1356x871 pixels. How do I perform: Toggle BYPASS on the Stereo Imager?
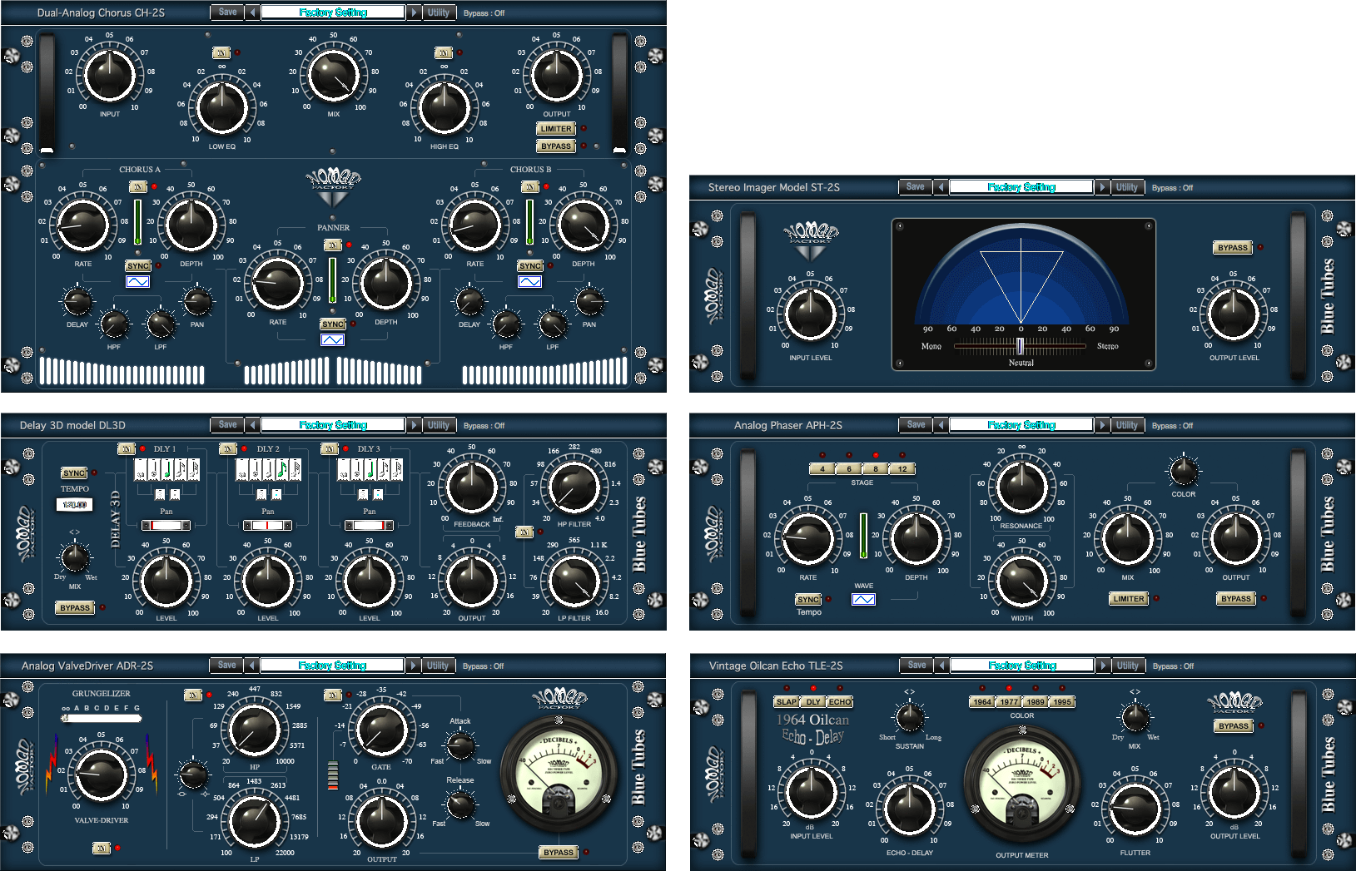pyautogui.click(x=1233, y=247)
